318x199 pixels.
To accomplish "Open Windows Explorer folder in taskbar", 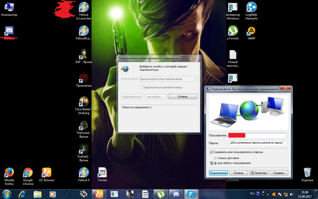I will pos(37,194).
